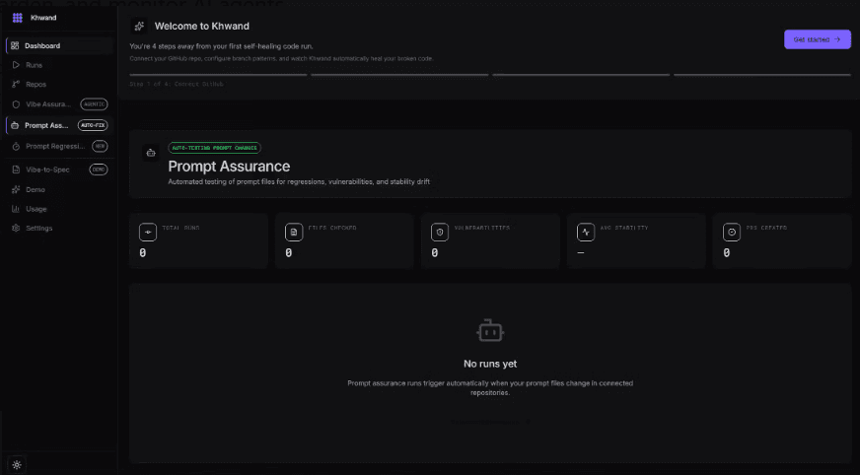This screenshot has height=475, width=860.
Task: Toggle the light/dark theme sun icon
Action: click(17, 464)
